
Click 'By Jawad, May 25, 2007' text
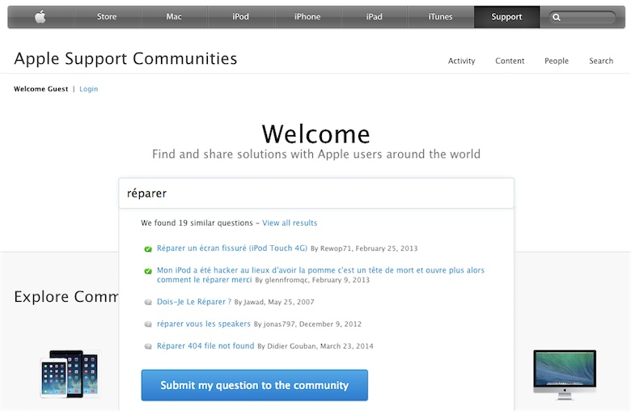(x=274, y=303)
